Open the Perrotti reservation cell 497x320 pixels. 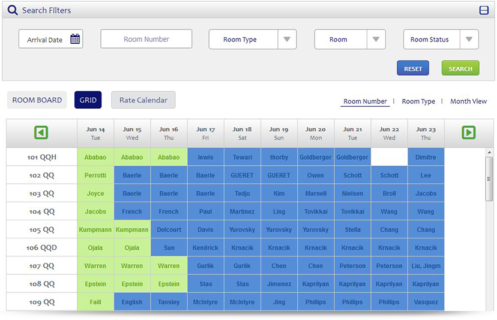(95, 175)
